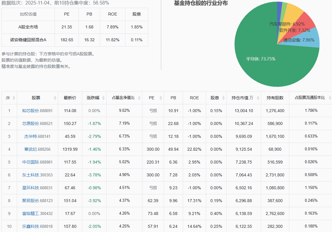Viewport: 332px width, 232px height.
Task: Sort by PE column arrows in holdings table
Action: [x=161, y=98]
